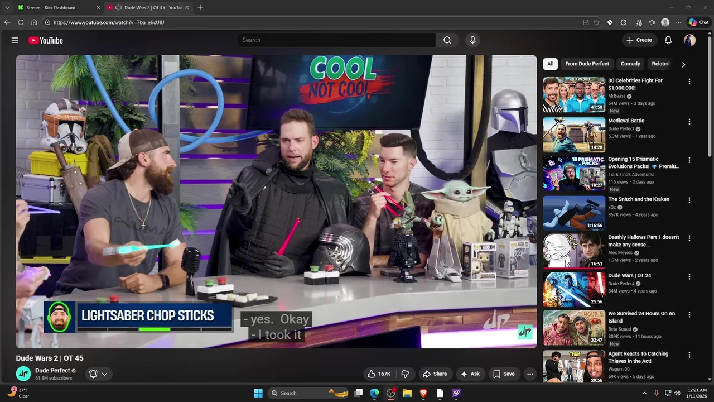Viewport: 714px width, 402px height.
Task: Open We Survived 24 Hours title link
Action: point(641,317)
